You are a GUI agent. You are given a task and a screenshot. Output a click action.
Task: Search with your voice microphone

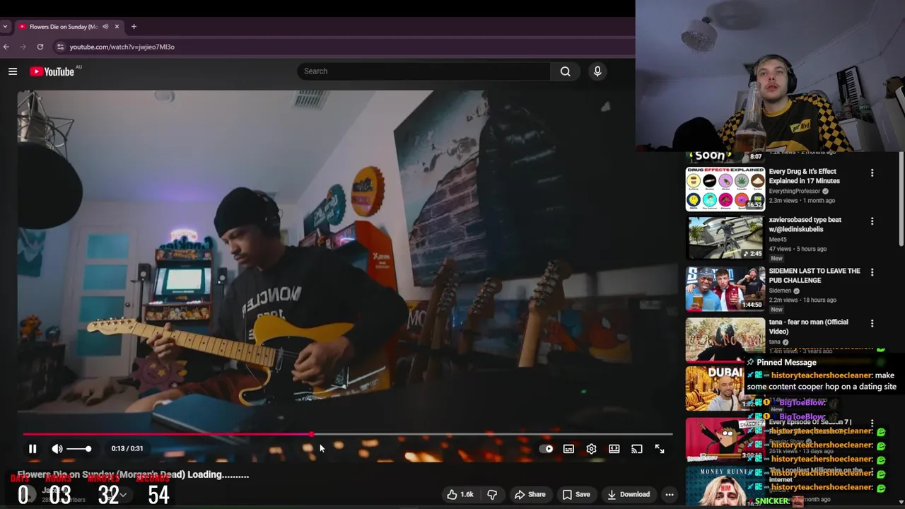(x=597, y=71)
